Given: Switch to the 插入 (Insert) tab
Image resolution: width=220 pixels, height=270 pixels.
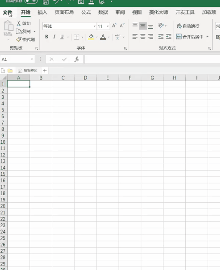Looking at the screenshot, I should click(42, 12).
